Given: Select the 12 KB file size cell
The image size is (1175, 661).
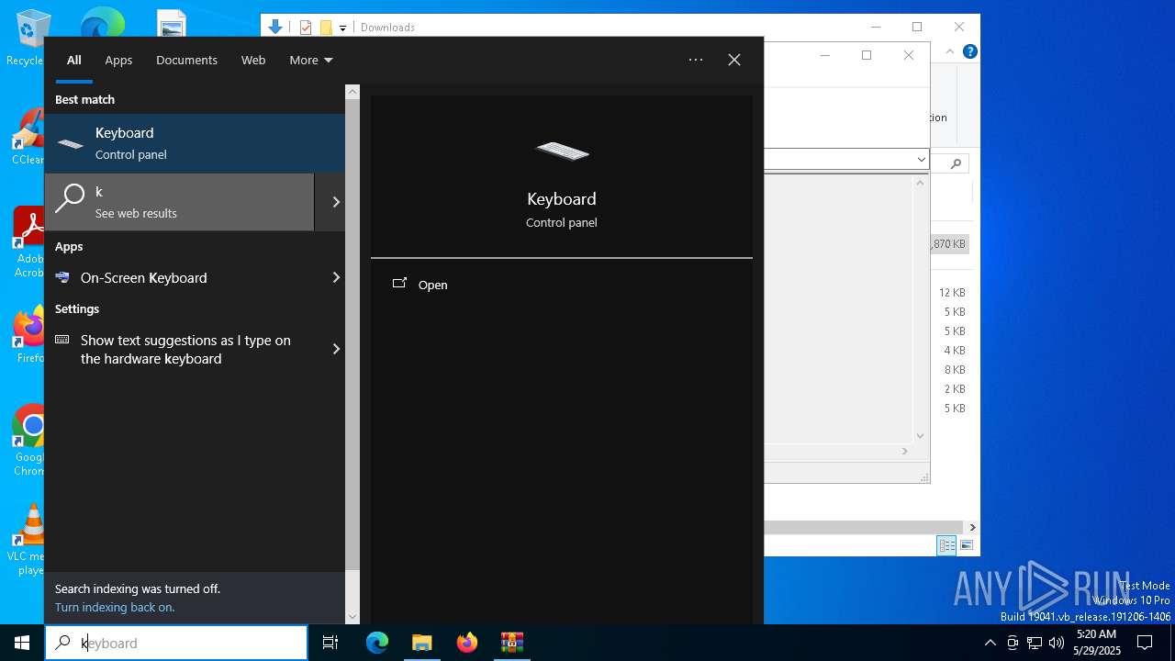Looking at the screenshot, I should (952, 293).
